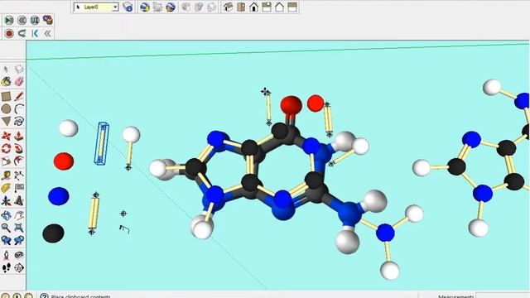The image size is (530, 298).
Task: Open the Layer Manager icon beside Layer0
Action: pos(128,7)
